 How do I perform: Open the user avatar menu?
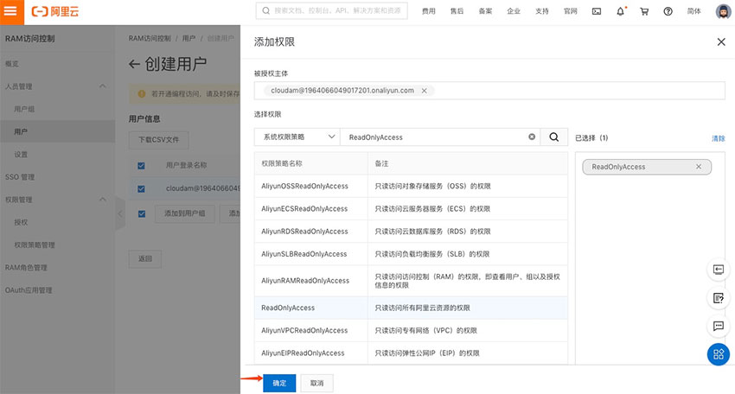[x=723, y=11]
